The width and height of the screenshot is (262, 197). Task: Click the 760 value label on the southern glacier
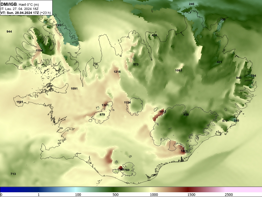(x=127, y=170)
